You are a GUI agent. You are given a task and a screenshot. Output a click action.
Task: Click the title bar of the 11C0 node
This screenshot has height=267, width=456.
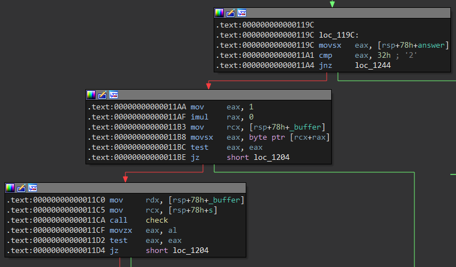[x=125, y=188]
